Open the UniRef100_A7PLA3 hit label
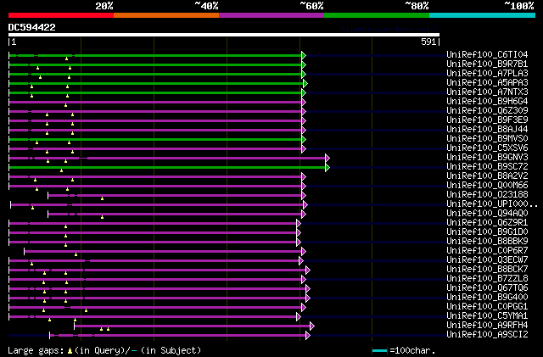The image size is (543, 357). 487,74
